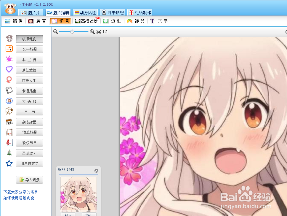Switch to the 图片编辑 tab

tap(58, 12)
